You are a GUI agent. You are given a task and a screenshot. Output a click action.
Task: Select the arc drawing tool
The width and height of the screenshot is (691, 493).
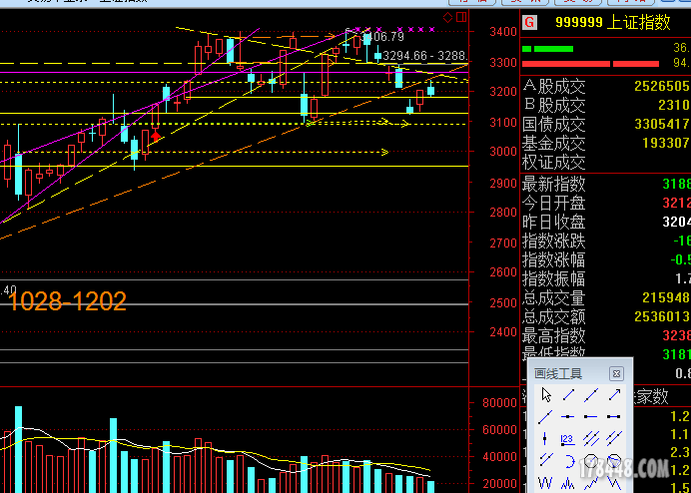tap(568, 460)
